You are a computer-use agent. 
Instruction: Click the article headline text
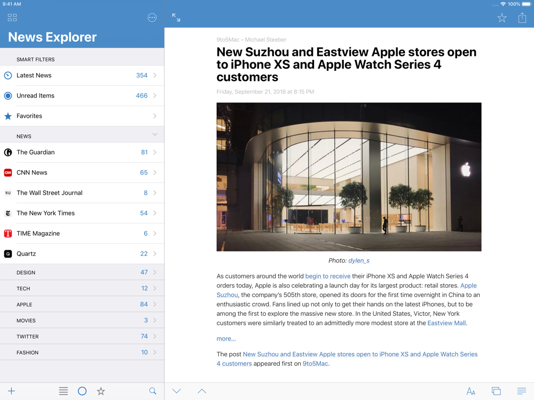coord(347,65)
